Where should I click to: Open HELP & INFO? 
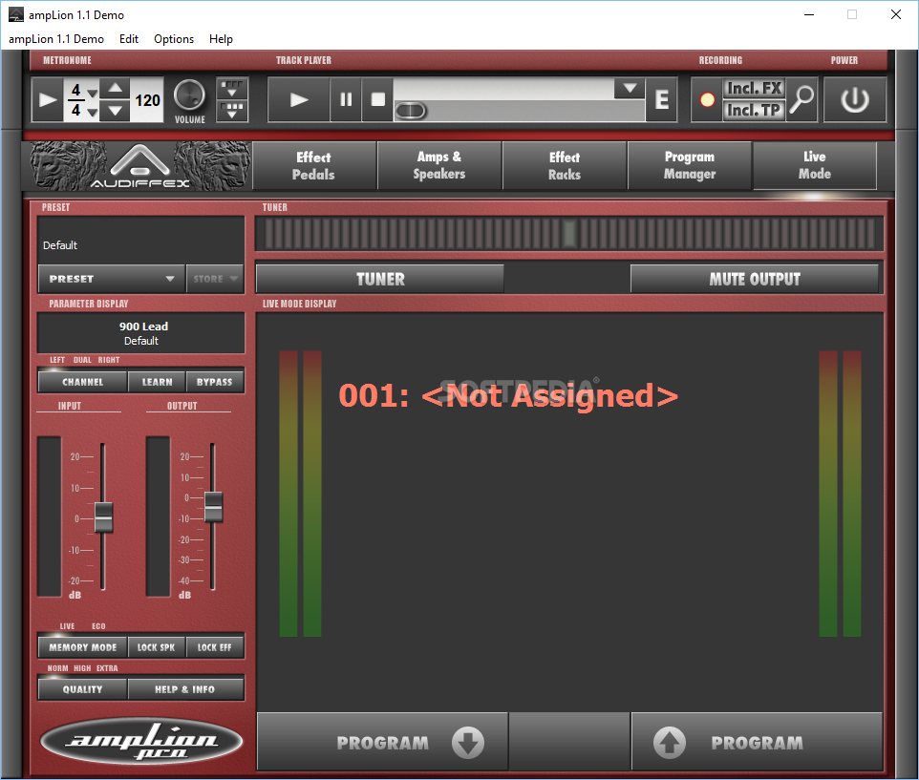[x=185, y=689]
